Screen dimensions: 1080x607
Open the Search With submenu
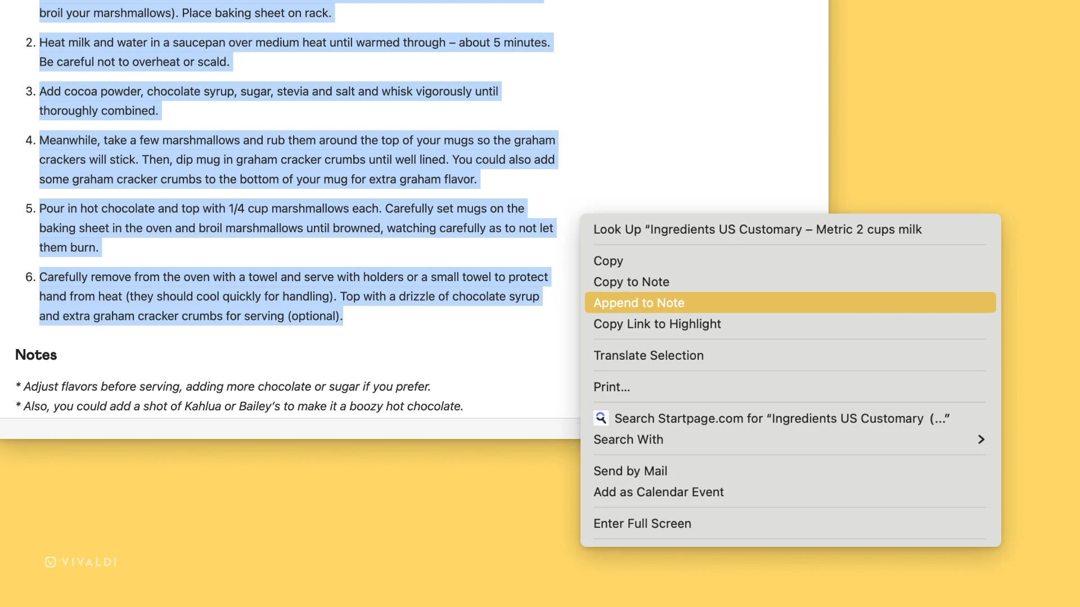628,440
